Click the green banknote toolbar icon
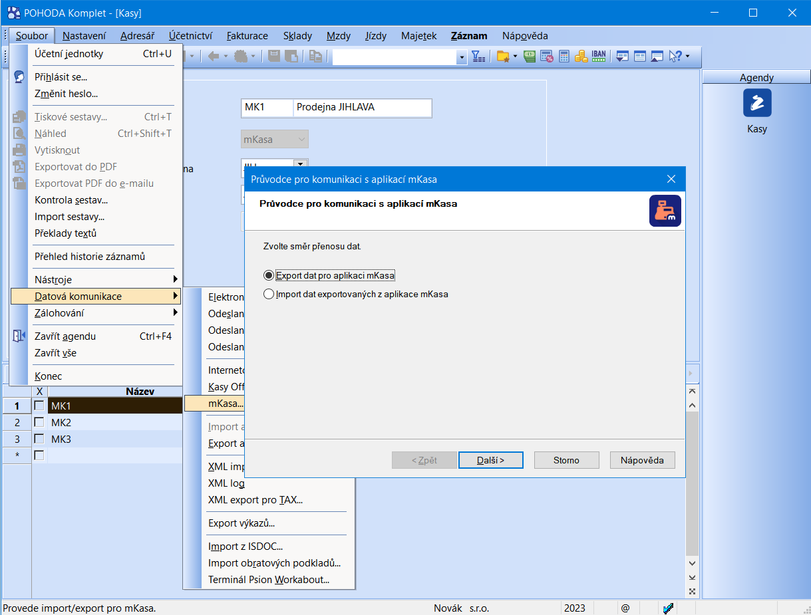The height and width of the screenshot is (615, 811). (530, 57)
